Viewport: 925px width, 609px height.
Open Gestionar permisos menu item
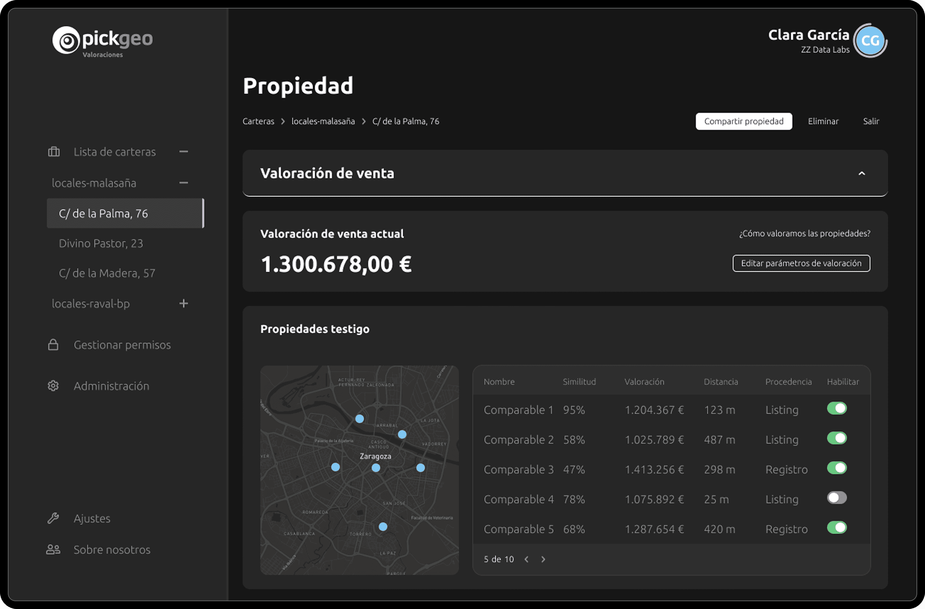click(122, 345)
